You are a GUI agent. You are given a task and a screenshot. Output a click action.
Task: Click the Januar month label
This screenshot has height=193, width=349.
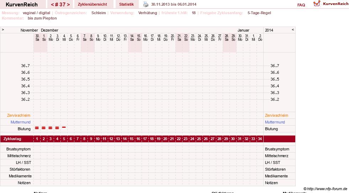tap(243, 30)
